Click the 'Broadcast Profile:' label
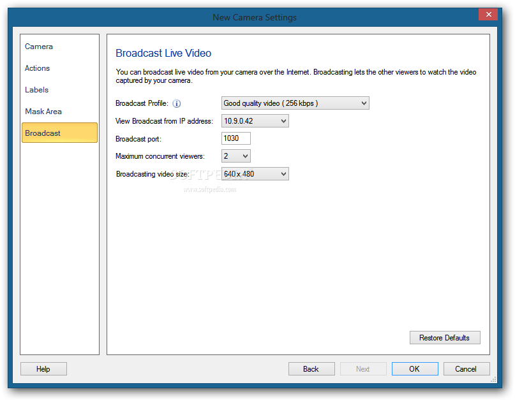Image resolution: width=515 pixels, height=401 pixels. click(x=142, y=103)
